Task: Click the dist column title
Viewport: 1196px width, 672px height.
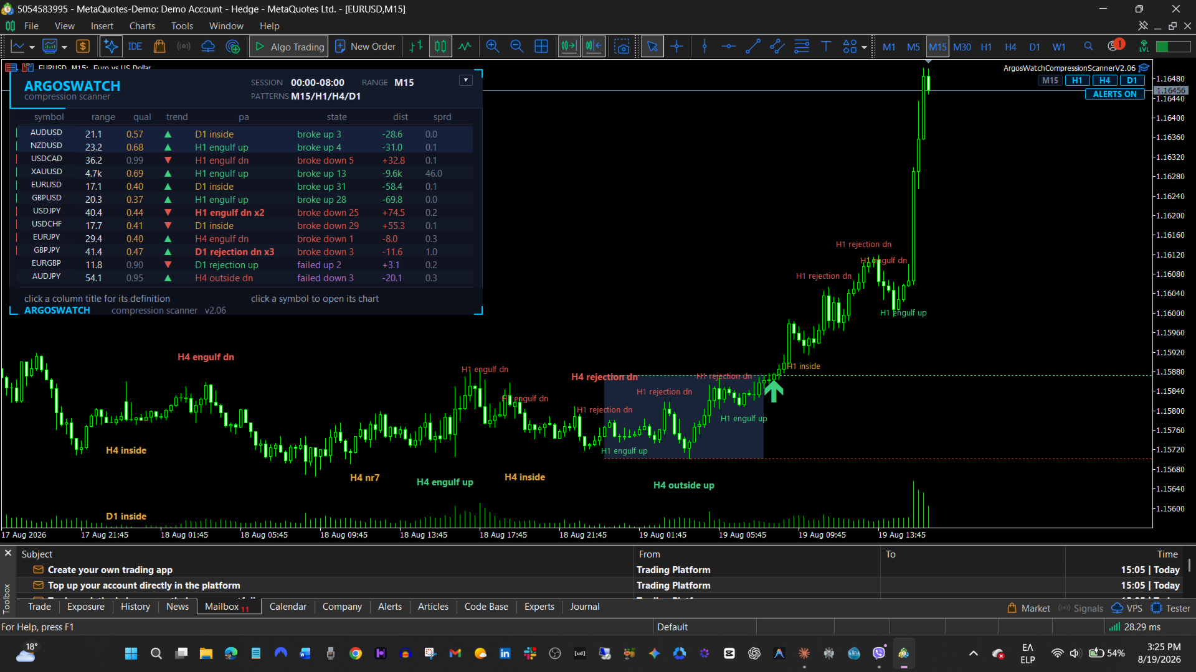Action: tap(401, 117)
